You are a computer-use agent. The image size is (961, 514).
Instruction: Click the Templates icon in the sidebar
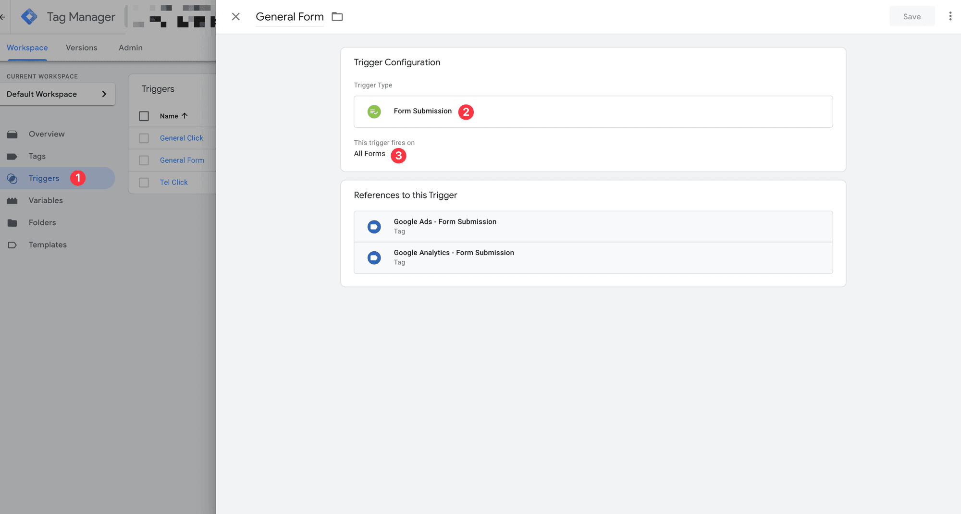coord(12,245)
